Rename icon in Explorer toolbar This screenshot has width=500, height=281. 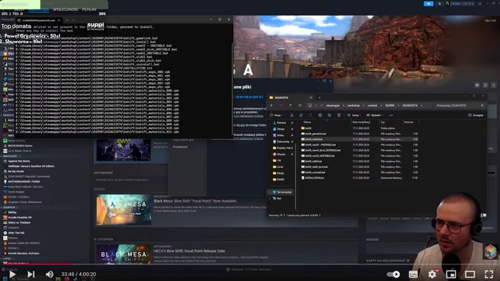(x=320, y=115)
